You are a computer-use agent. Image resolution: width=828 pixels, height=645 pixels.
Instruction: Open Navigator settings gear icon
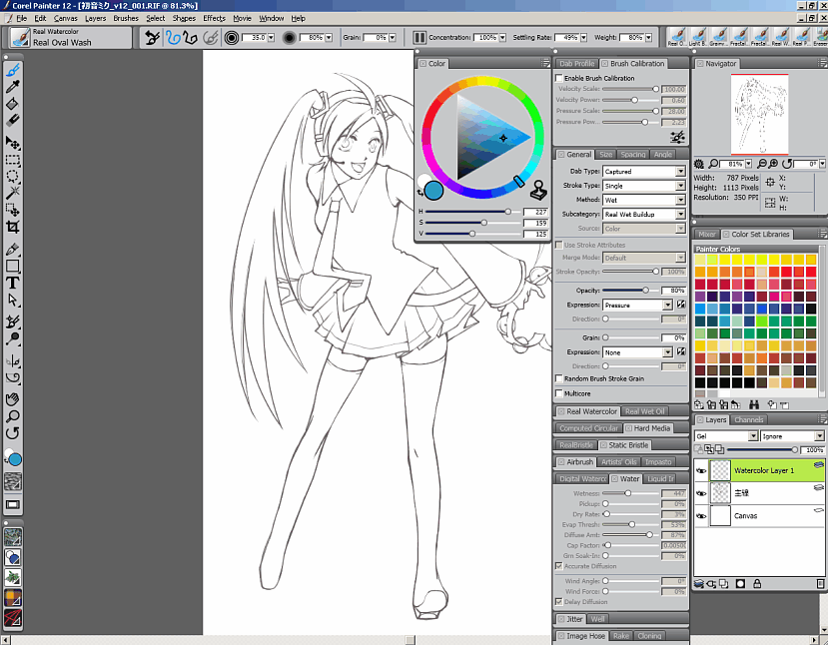698,164
